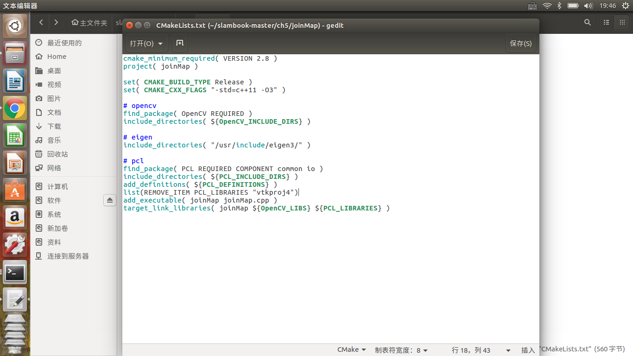This screenshot has height=356, width=633.
Task: Switch Files window to list view
Action: coord(606,22)
